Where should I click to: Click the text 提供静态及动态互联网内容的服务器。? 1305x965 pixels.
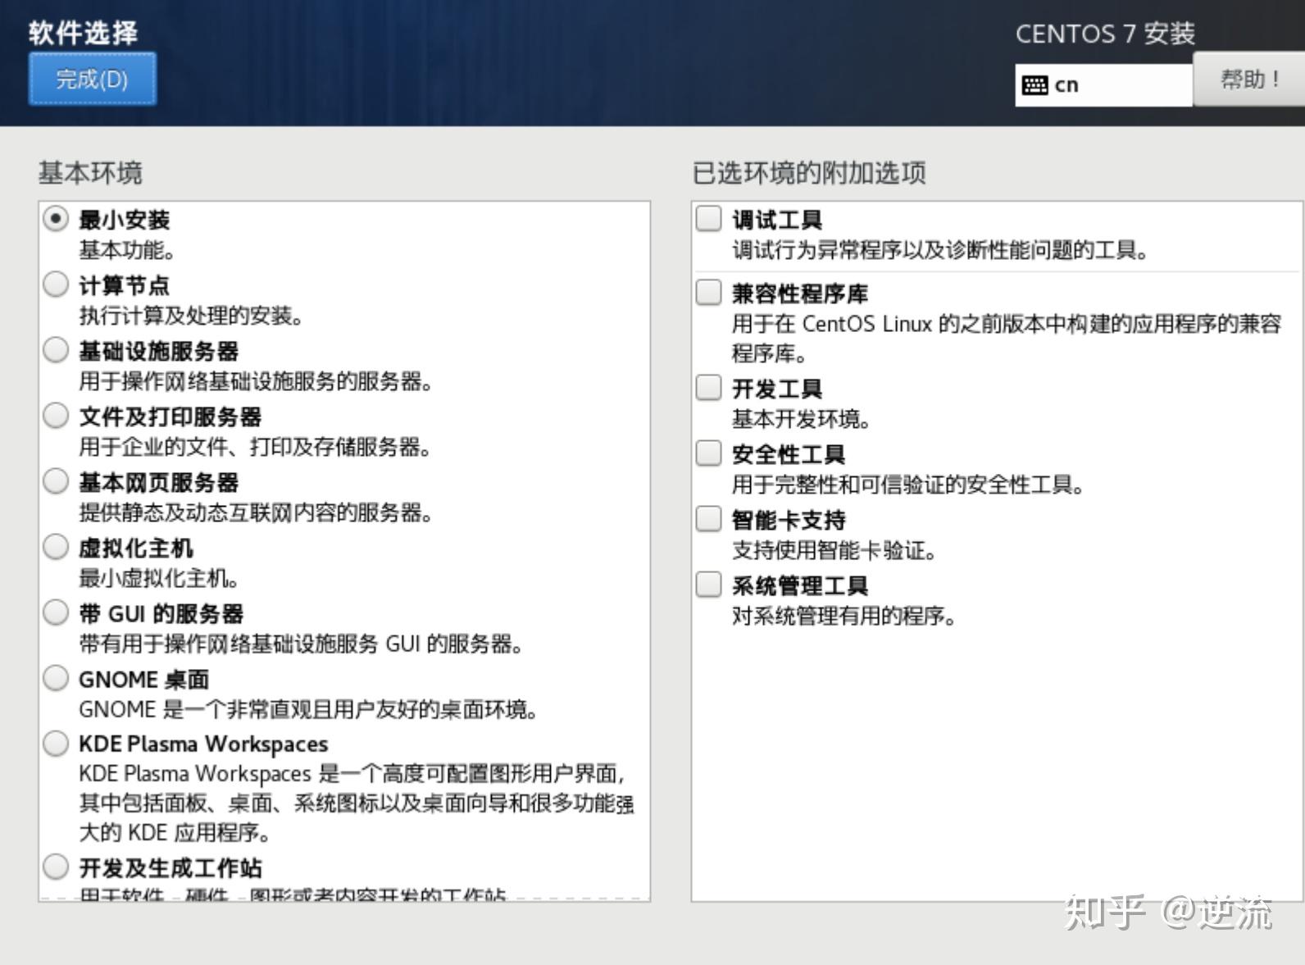256,512
